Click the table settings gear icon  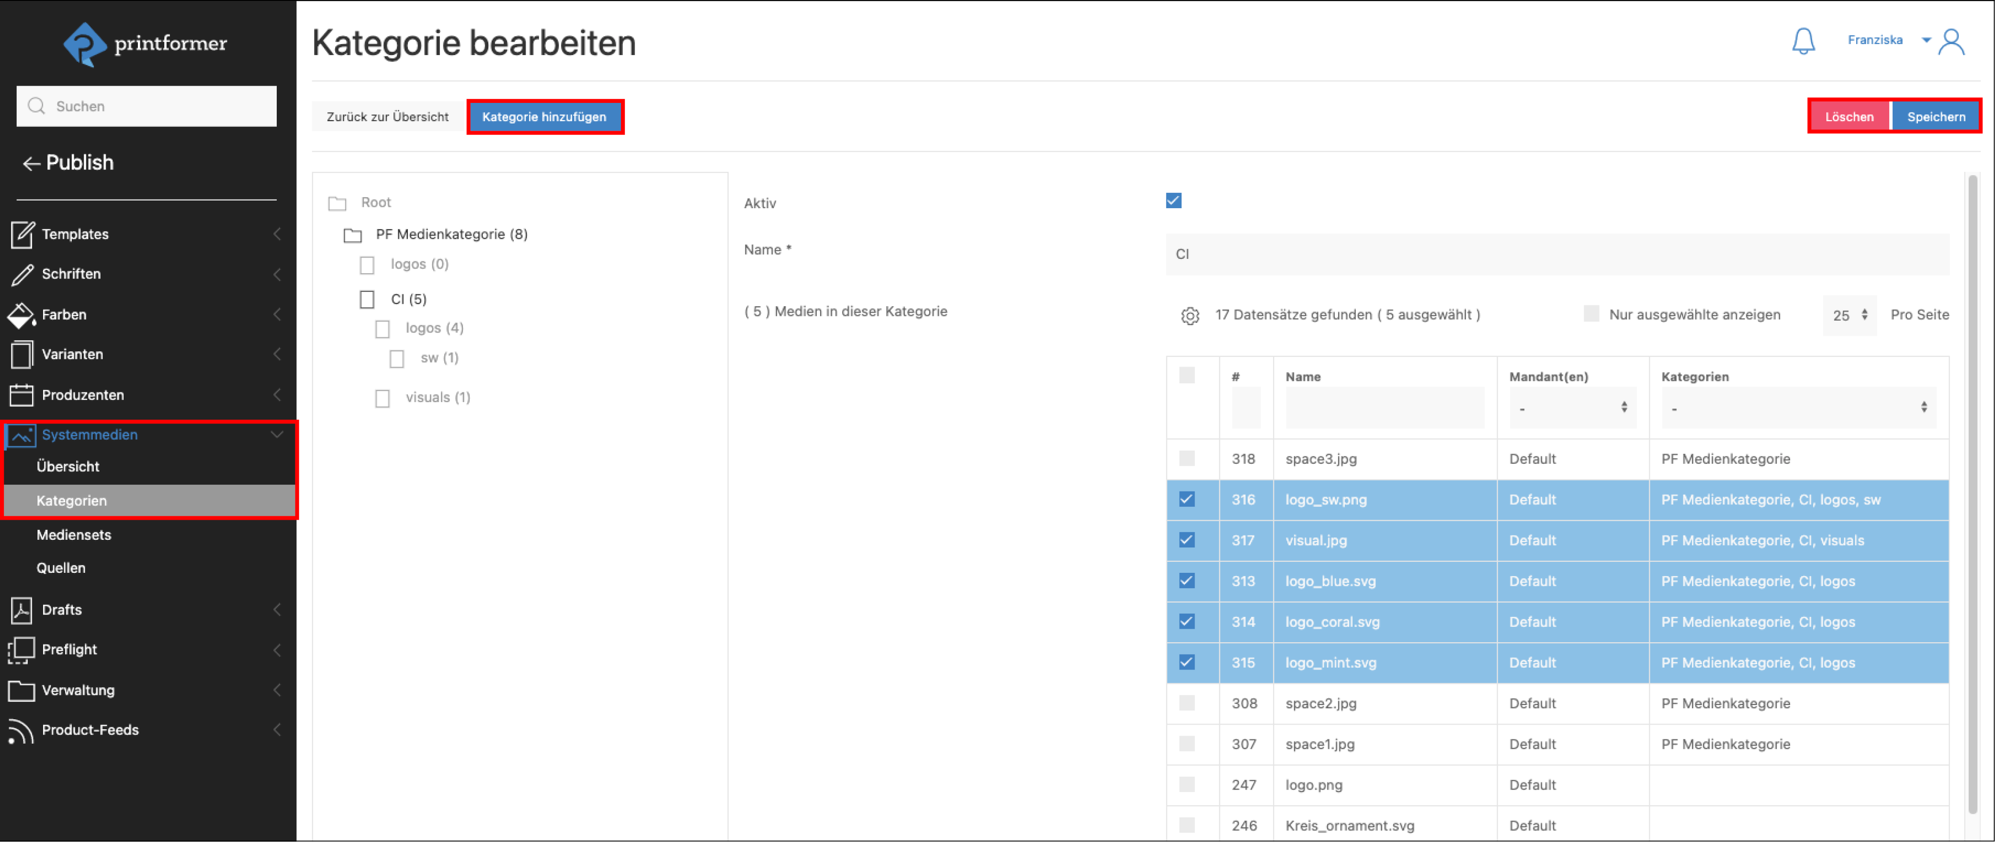point(1190,315)
